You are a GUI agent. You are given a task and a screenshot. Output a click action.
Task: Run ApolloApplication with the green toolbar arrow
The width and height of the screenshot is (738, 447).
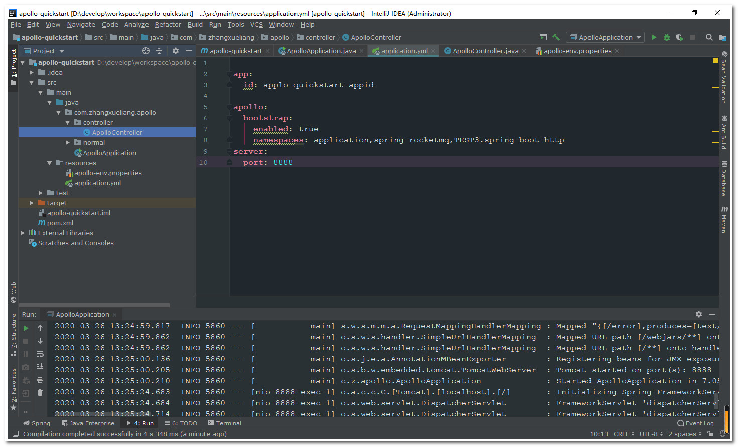654,37
